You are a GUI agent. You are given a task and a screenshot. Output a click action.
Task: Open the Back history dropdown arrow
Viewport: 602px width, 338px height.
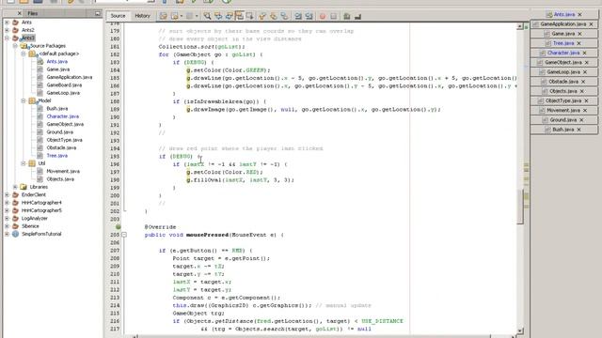pos(182,16)
